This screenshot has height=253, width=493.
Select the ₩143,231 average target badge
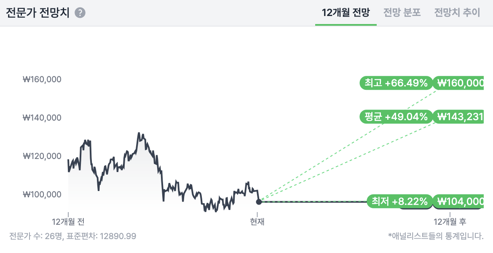tap(460, 116)
